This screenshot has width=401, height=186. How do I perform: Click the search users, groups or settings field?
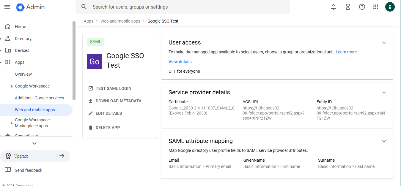[x=183, y=7]
